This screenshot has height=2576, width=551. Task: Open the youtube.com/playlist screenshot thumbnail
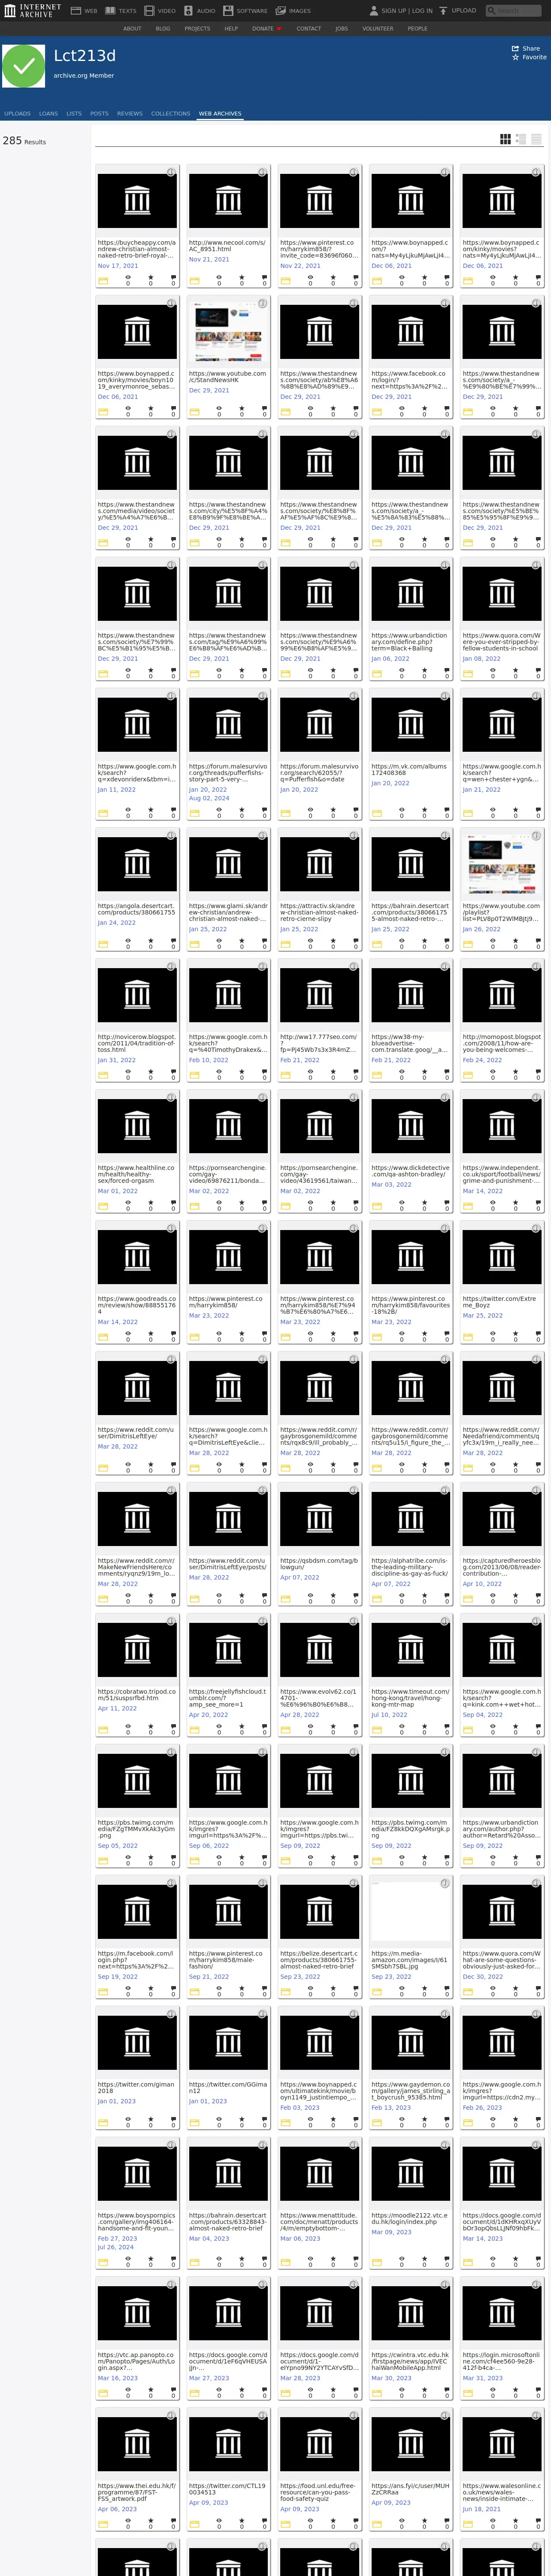(x=502, y=864)
